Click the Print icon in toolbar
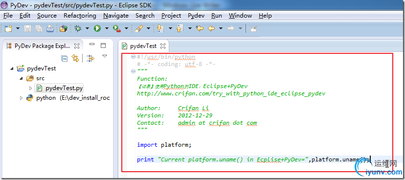 tap(50, 29)
